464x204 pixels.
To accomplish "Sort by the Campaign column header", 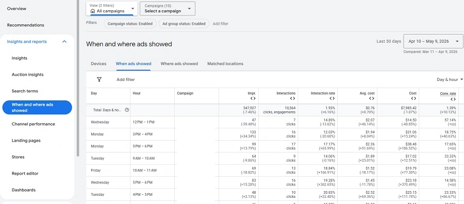I will tap(185, 93).
